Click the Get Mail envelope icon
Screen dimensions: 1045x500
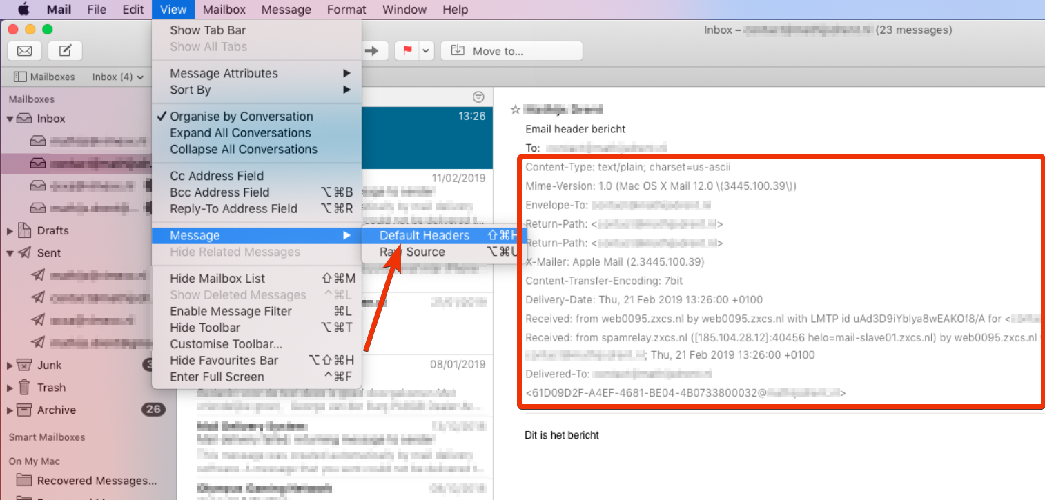25,51
